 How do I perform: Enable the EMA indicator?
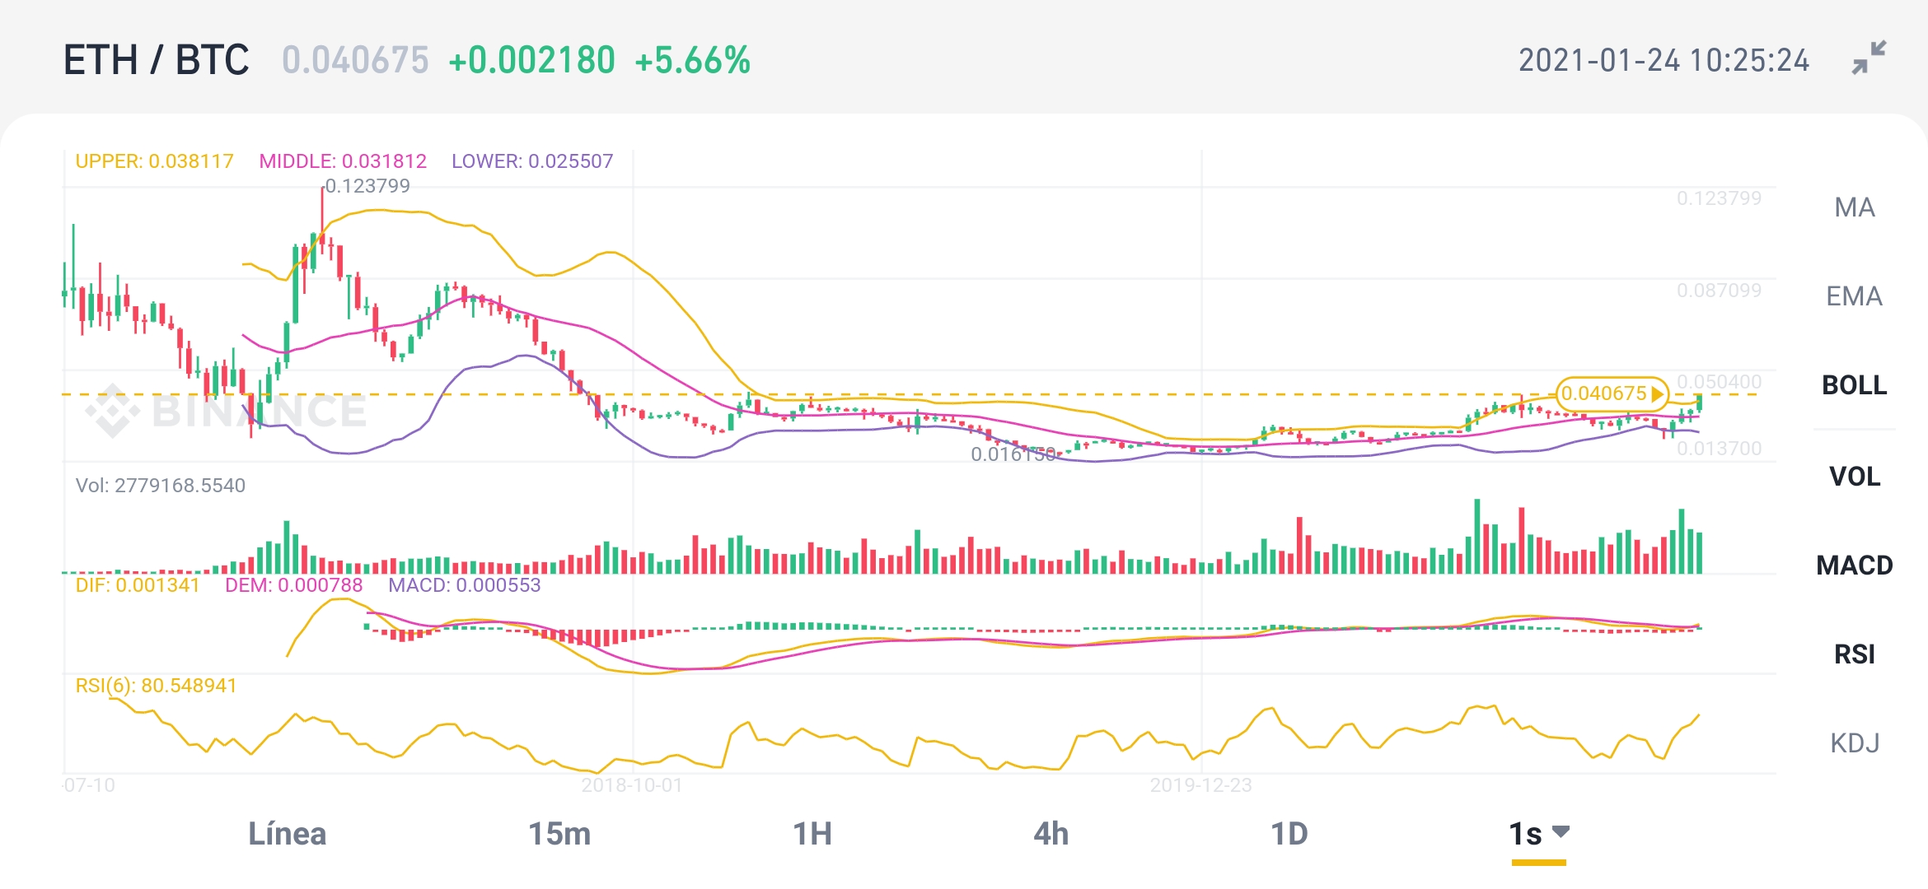point(1854,296)
